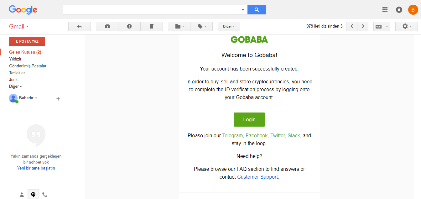Go to the newer message arrow
This screenshot has height=199, width=421.
[x=352, y=26]
